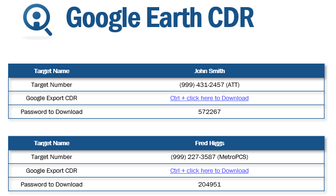The width and height of the screenshot is (336, 196).
Task: Select password 204951
Action: coord(210,185)
